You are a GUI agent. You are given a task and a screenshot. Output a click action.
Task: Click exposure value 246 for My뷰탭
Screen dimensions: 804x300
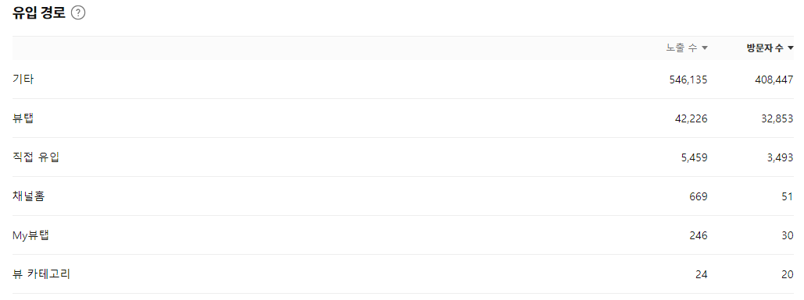point(699,235)
